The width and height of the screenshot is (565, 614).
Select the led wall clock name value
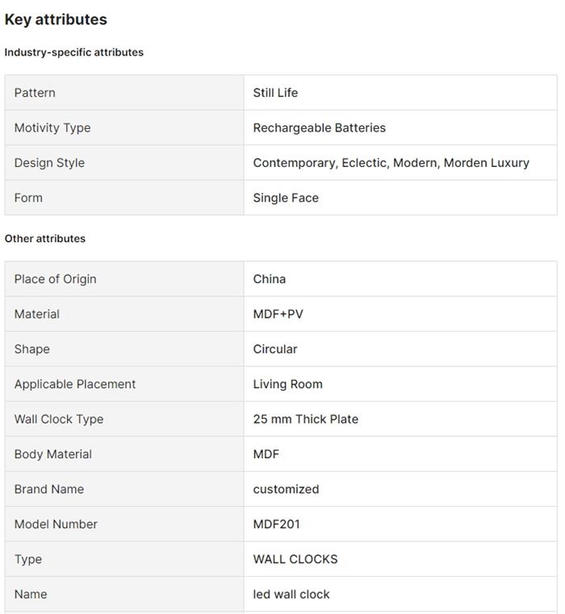coord(291,595)
